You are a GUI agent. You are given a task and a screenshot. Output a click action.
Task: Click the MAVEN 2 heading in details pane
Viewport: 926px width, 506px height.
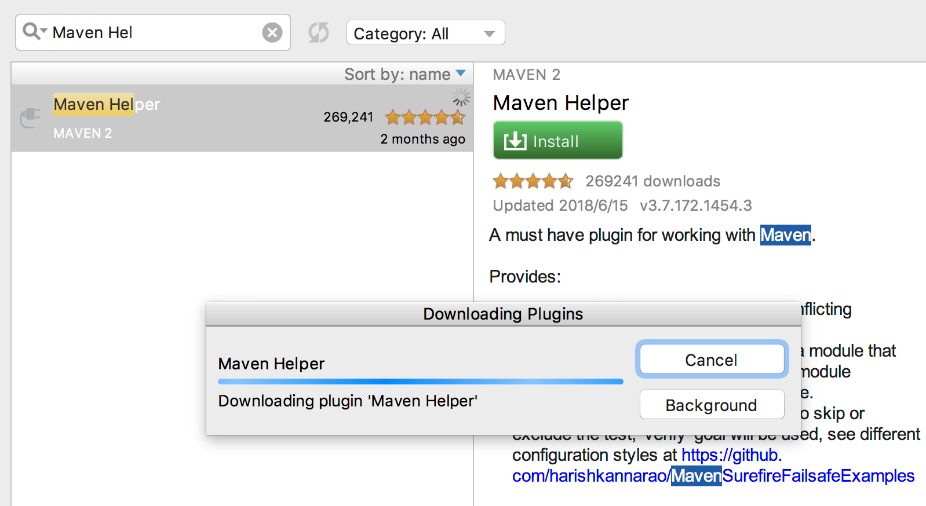tap(526, 75)
